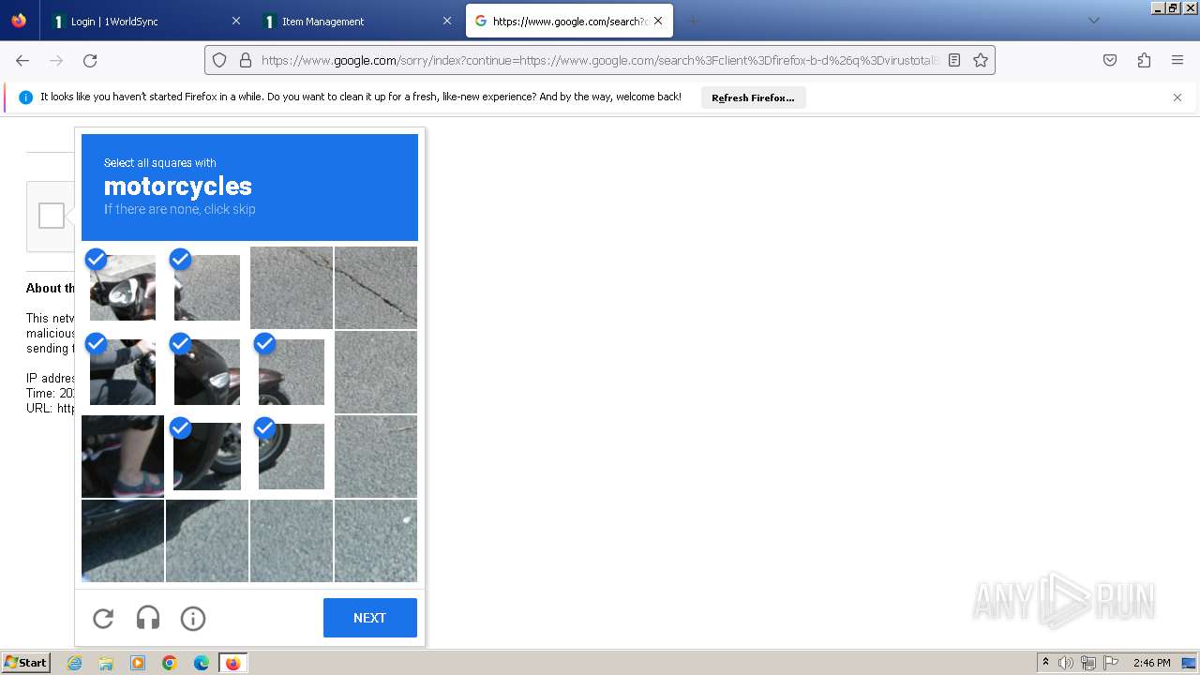This screenshot has width=1200, height=675.
Task: Toggle reader view icon in address bar
Action: 954,60
